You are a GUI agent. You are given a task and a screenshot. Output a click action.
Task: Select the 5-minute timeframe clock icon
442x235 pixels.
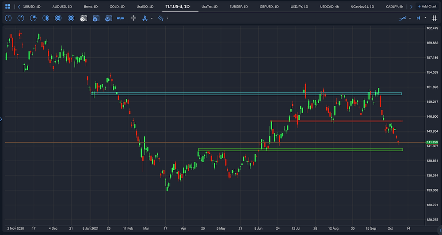click(21, 18)
